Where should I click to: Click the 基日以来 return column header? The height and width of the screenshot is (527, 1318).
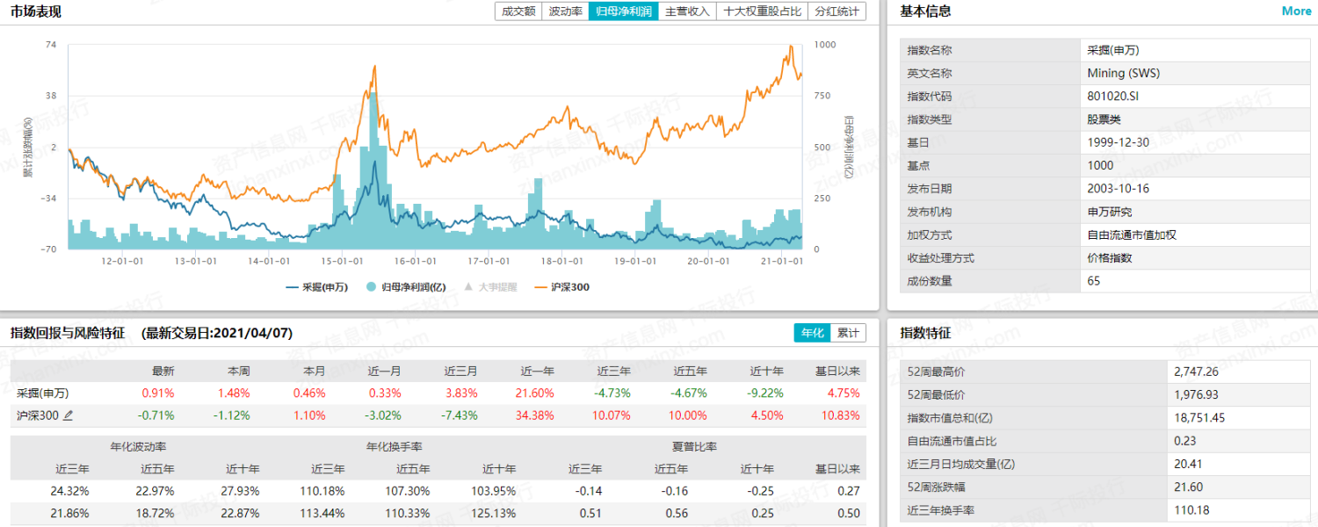click(837, 370)
